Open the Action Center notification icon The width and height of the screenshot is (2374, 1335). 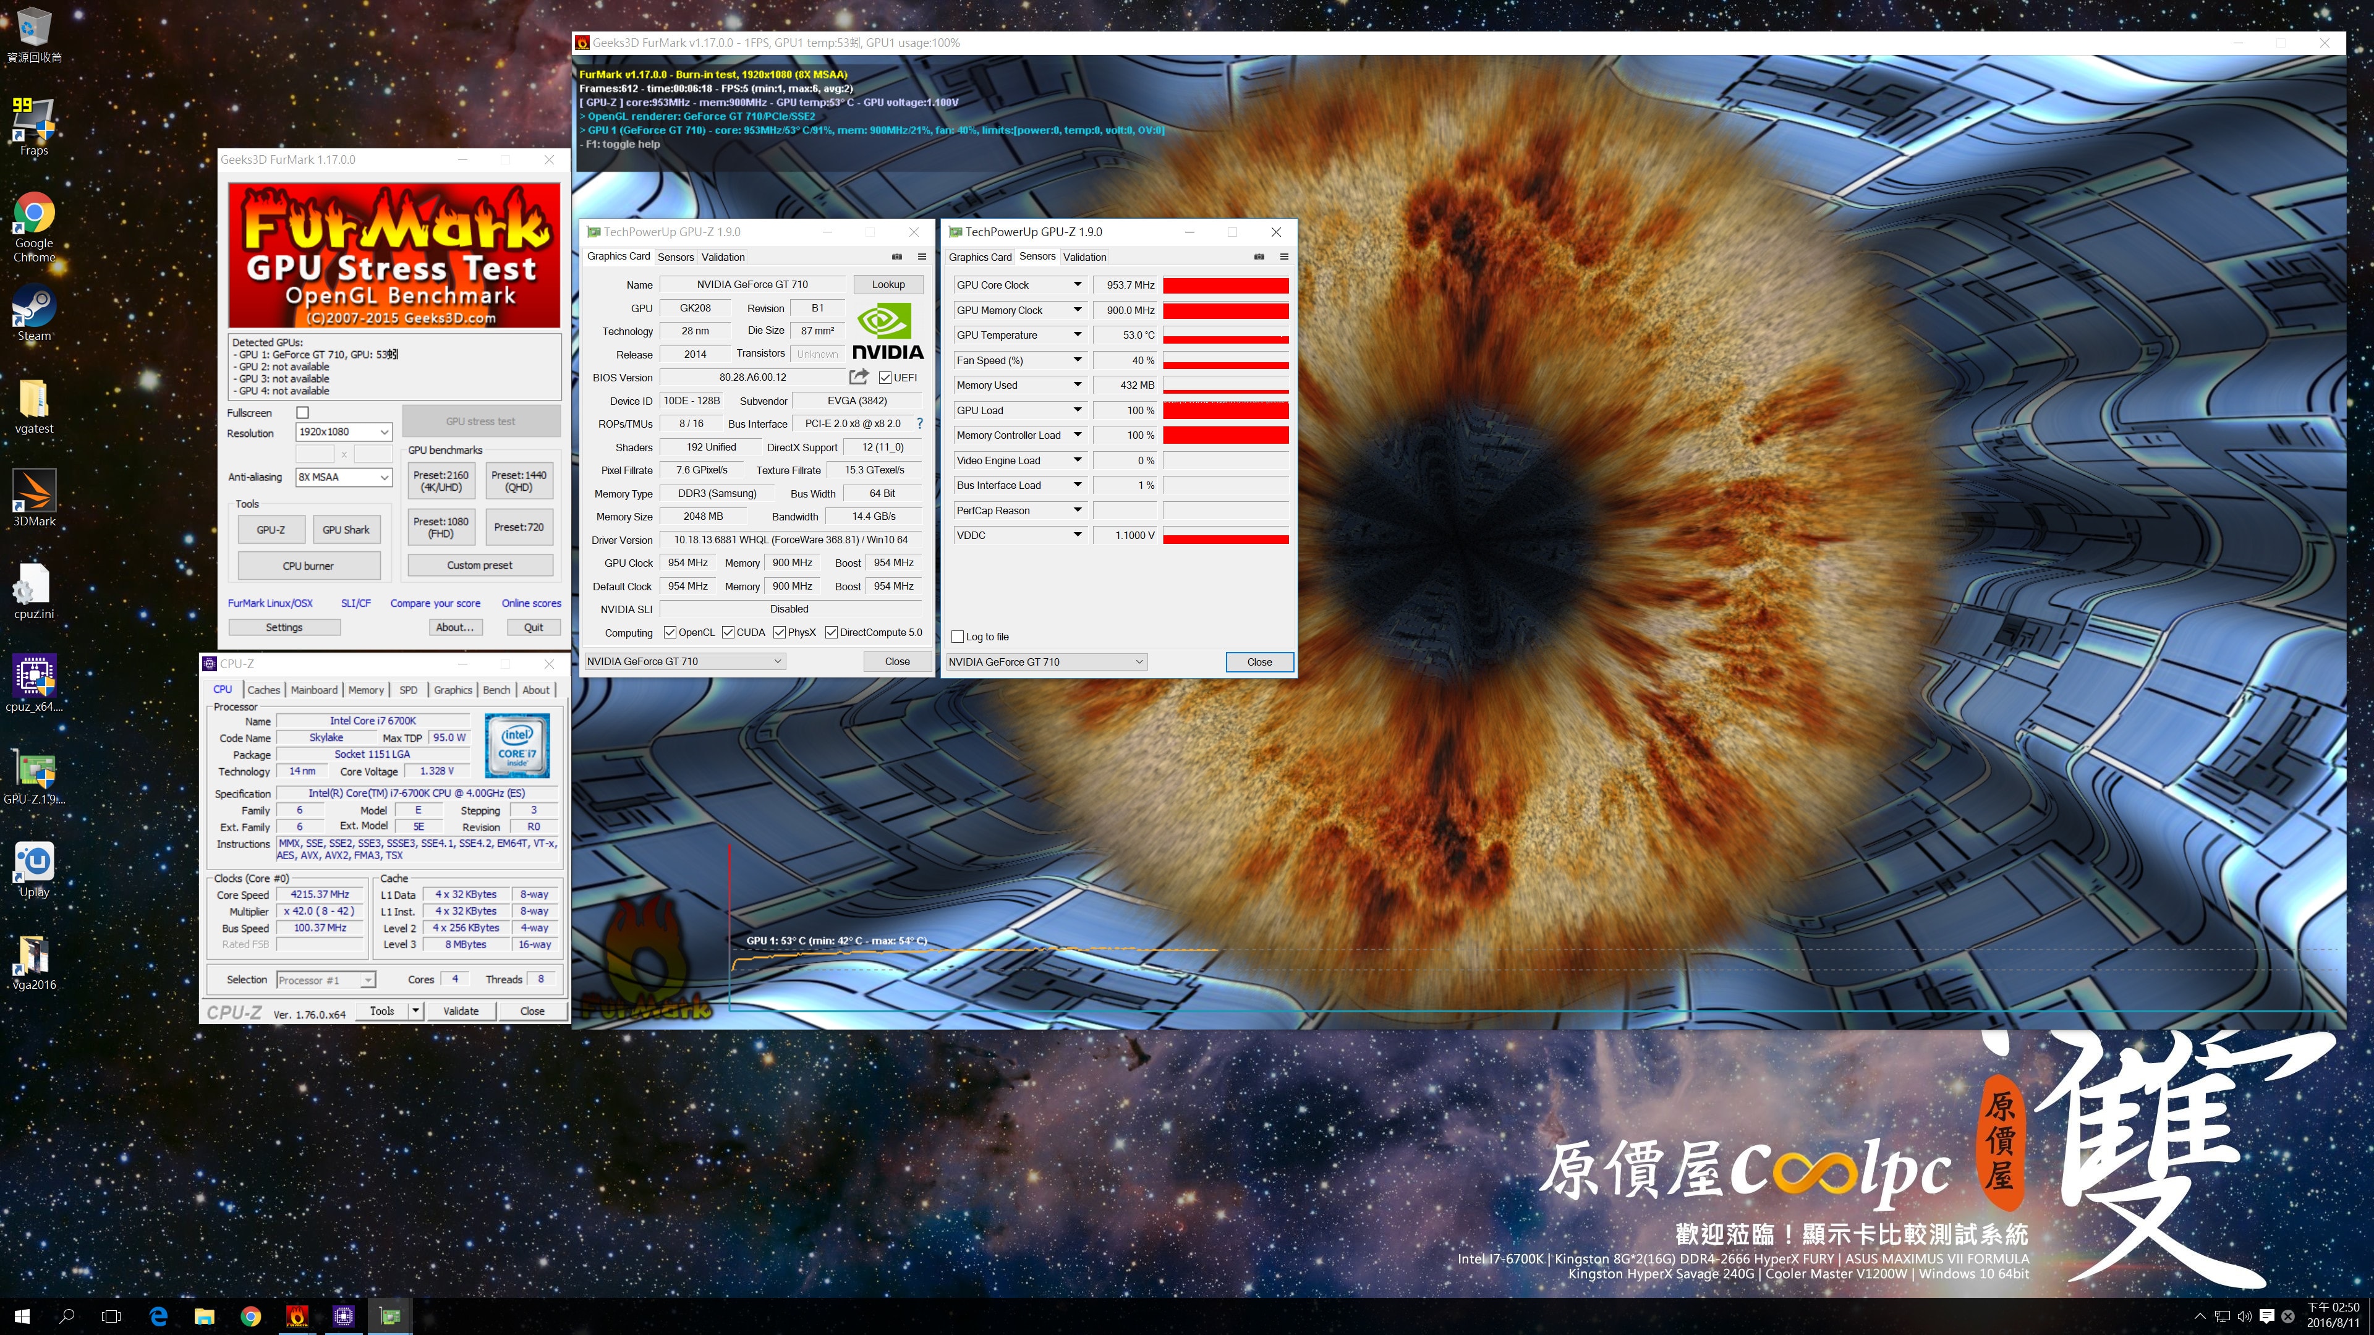pyautogui.click(x=2266, y=1316)
